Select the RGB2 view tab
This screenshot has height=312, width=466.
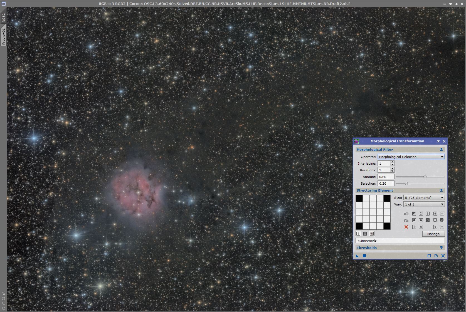tap(4, 18)
